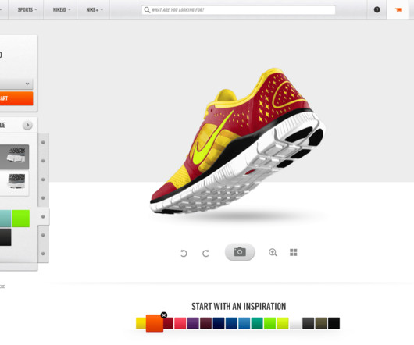Choose the black inspiration swatch
Image resolution: width=414 pixels, height=345 pixels.
pos(334,323)
